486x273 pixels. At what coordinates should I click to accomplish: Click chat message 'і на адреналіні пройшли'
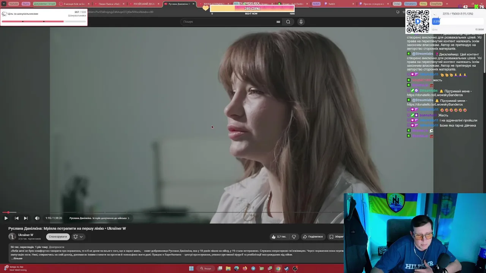click(x=458, y=120)
